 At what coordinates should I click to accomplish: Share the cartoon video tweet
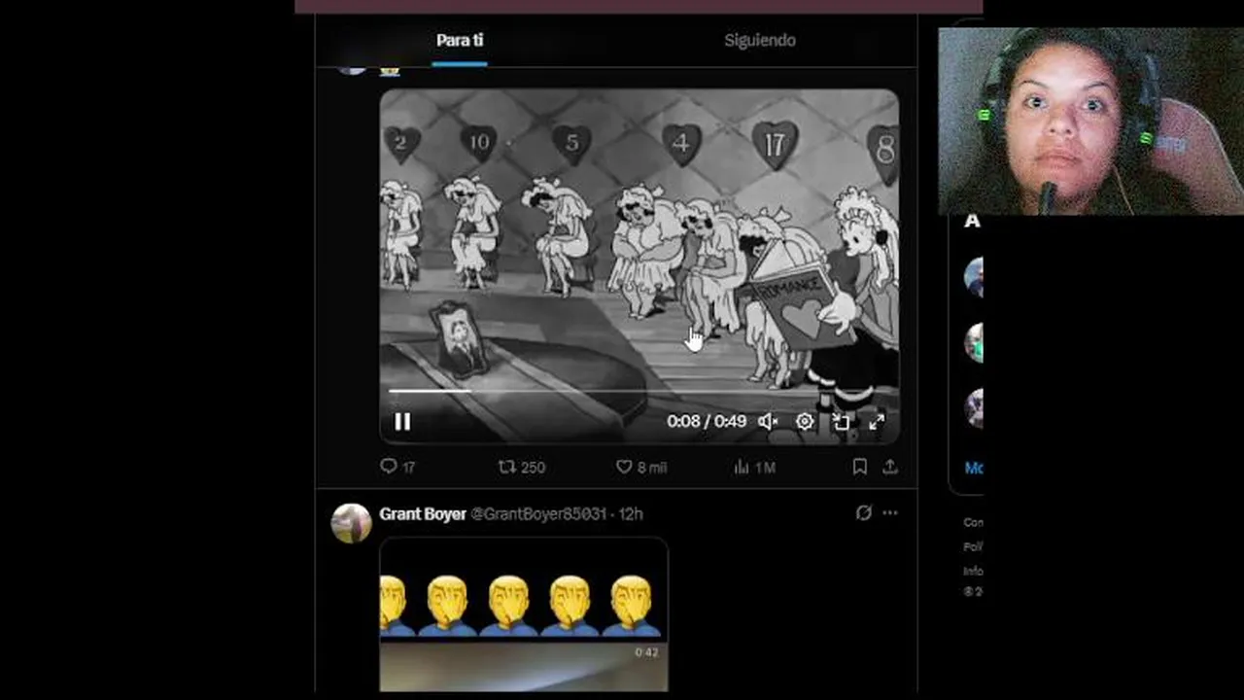pos(889,467)
